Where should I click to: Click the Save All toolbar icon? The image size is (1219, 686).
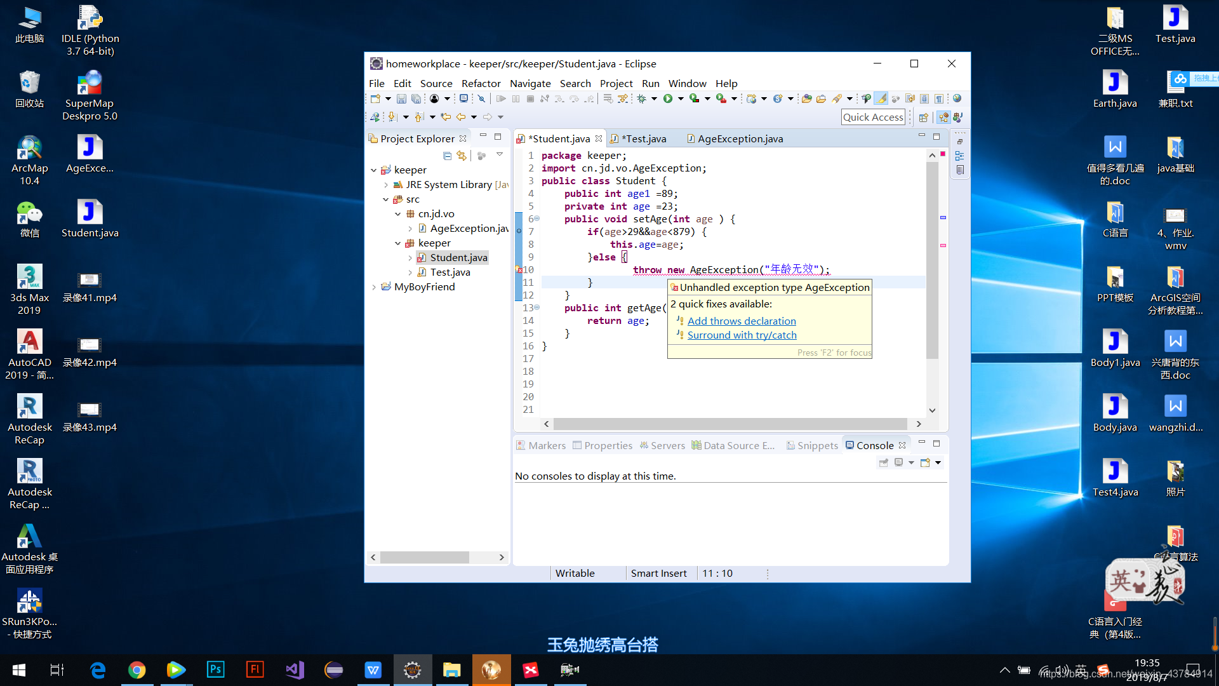416,98
